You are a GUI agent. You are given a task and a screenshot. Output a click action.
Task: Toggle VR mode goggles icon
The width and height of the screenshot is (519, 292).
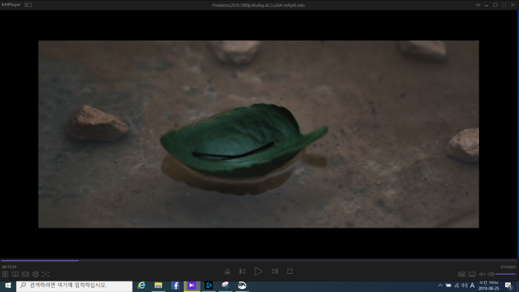tap(25, 274)
